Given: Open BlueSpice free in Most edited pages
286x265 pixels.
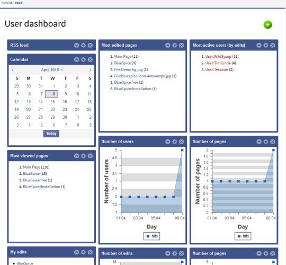Looking at the screenshot, I should pyautogui.click(x=126, y=83).
